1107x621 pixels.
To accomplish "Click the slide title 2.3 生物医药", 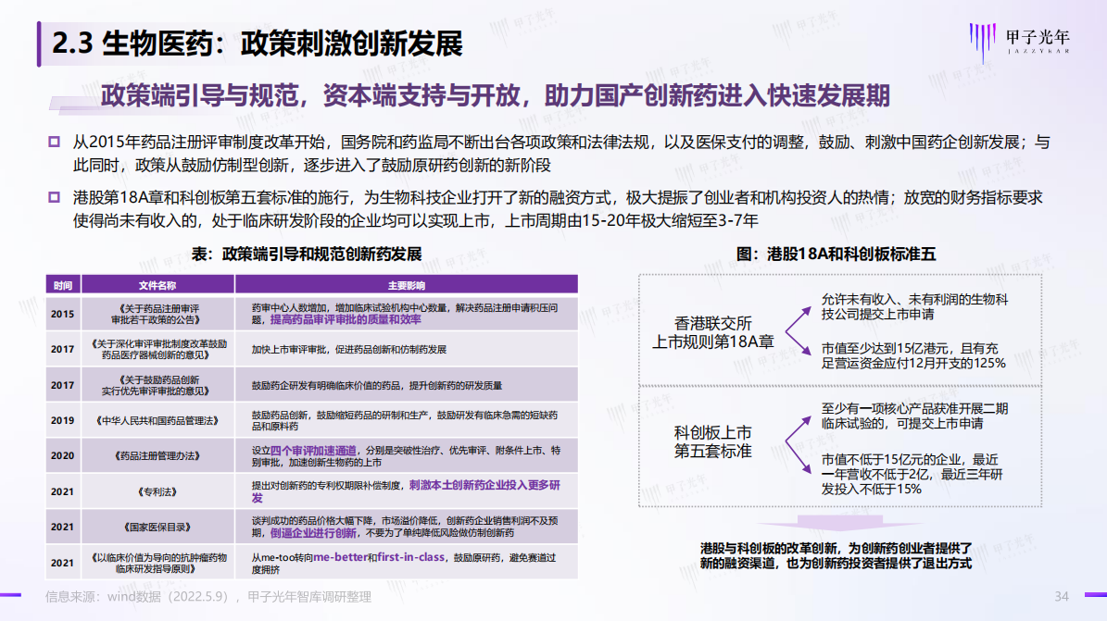I will click(257, 43).
